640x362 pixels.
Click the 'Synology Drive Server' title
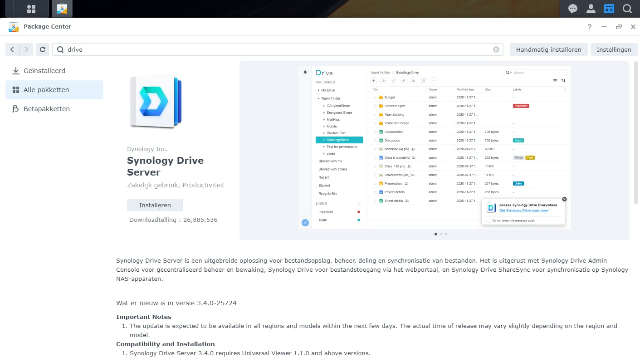165,166
